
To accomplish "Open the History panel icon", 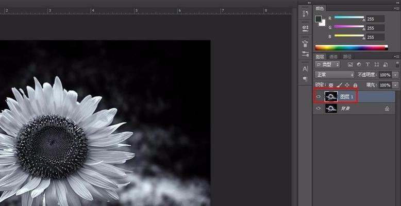I will tap(305, 14).
